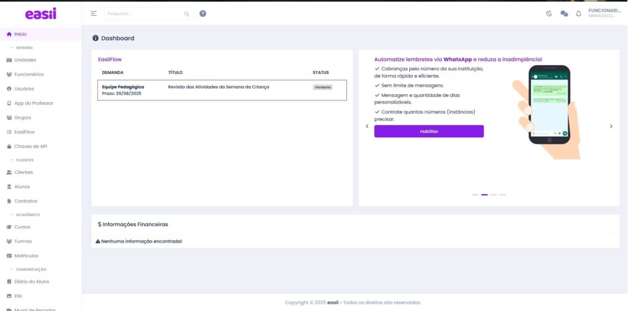This screenshot has width=630, height=311.
Task: Open the notifications bell
Action: pos(578,14)
